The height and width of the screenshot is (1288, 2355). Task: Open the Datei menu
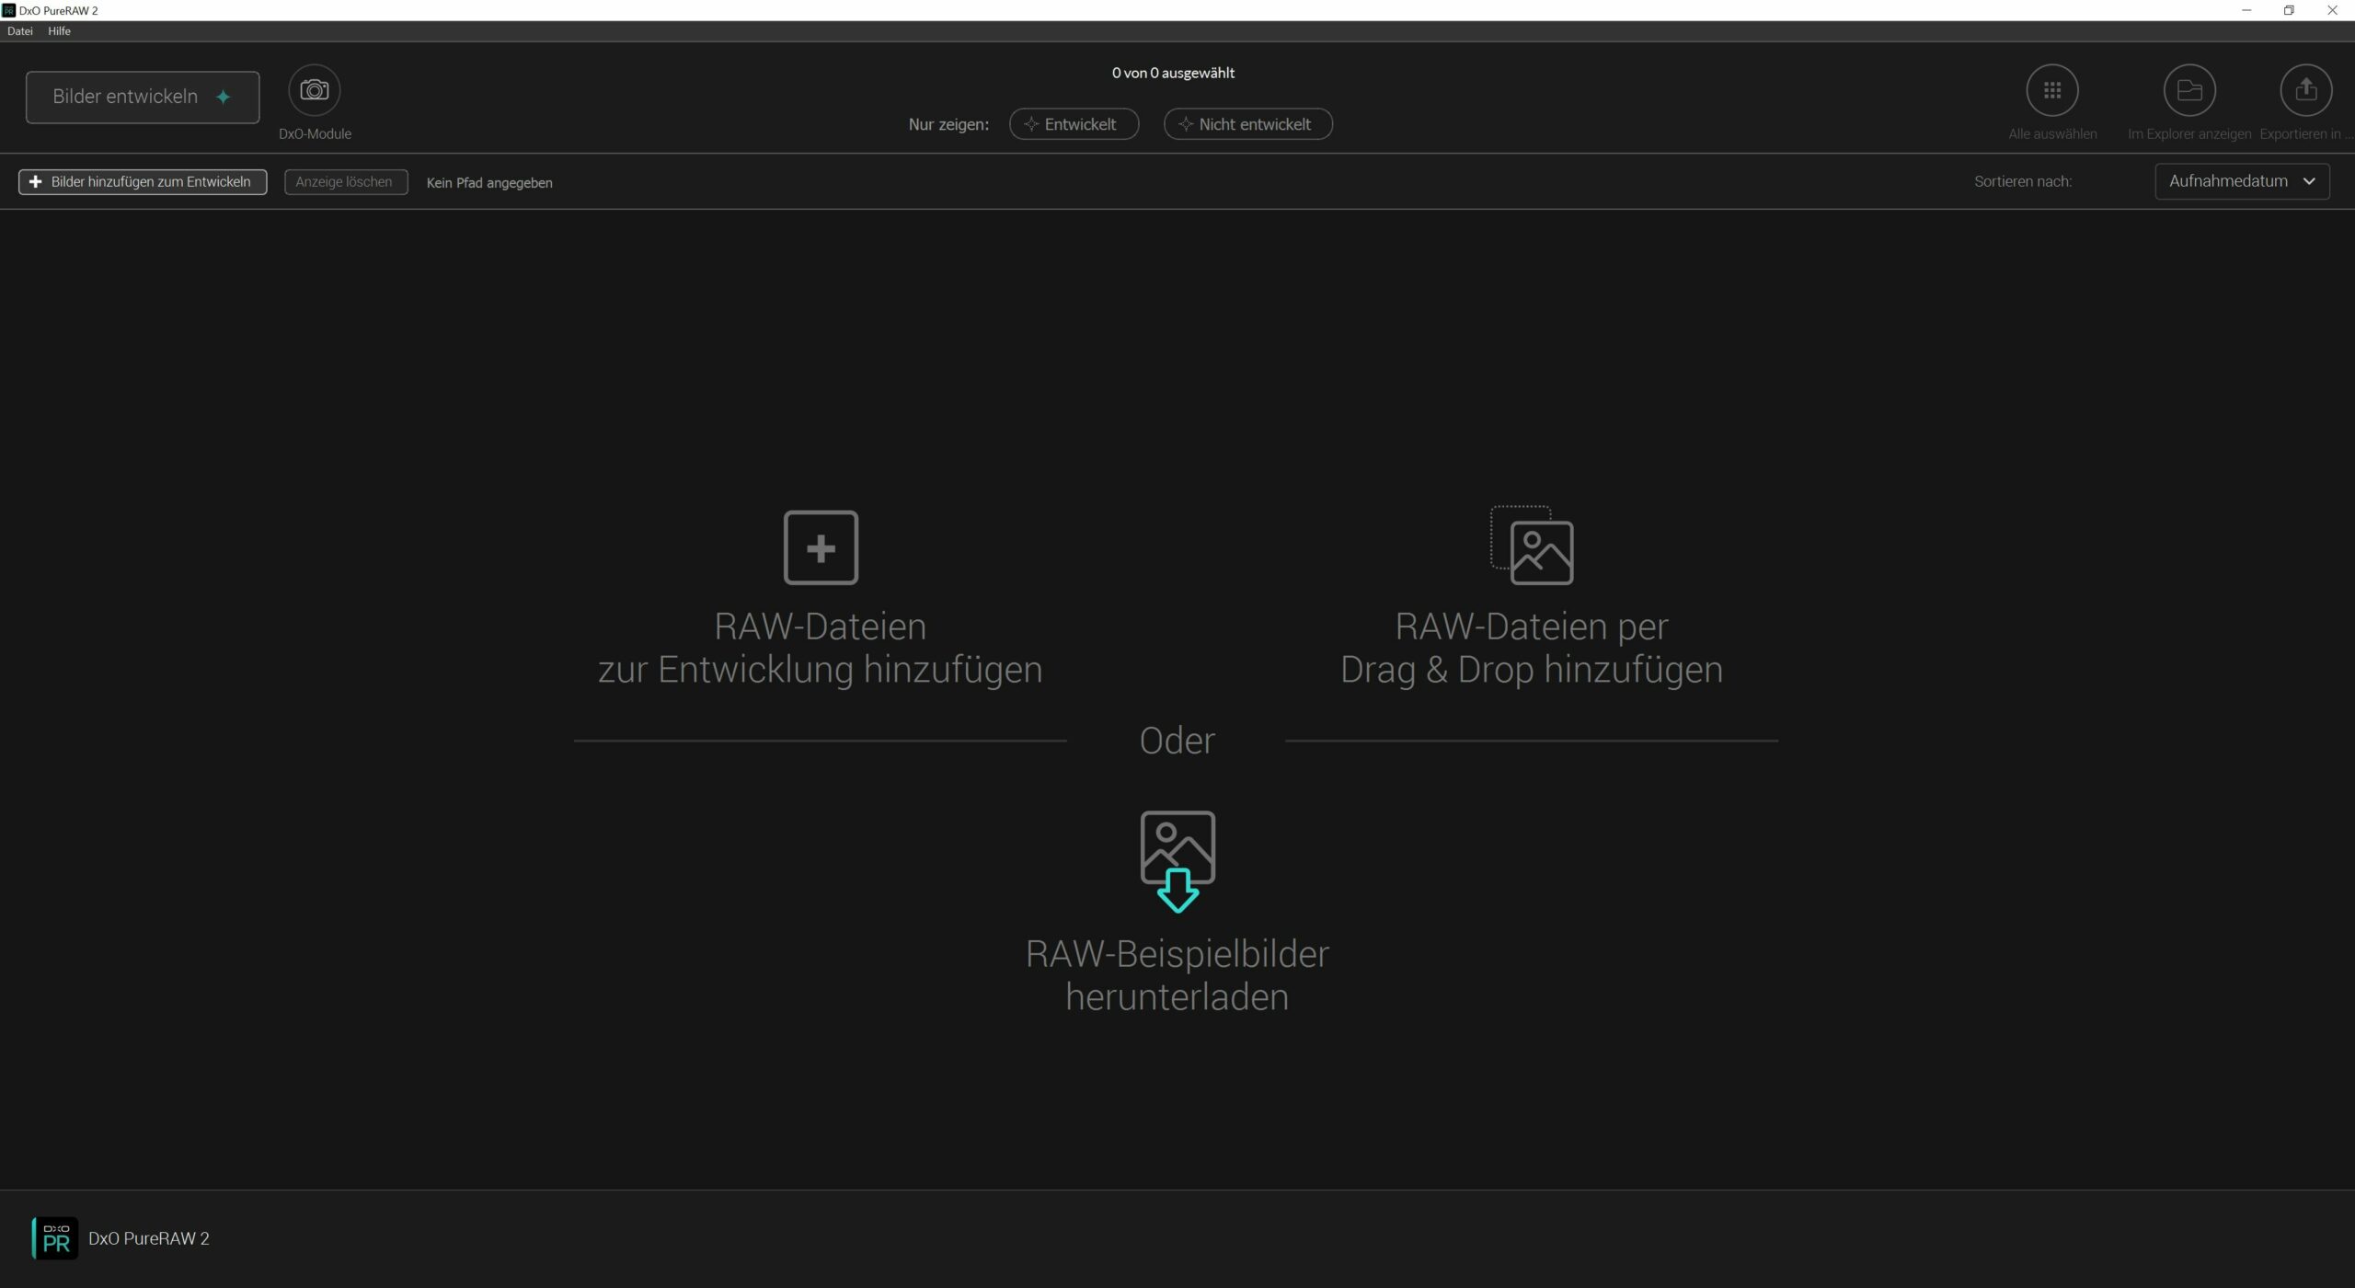[x=19, y=31]
